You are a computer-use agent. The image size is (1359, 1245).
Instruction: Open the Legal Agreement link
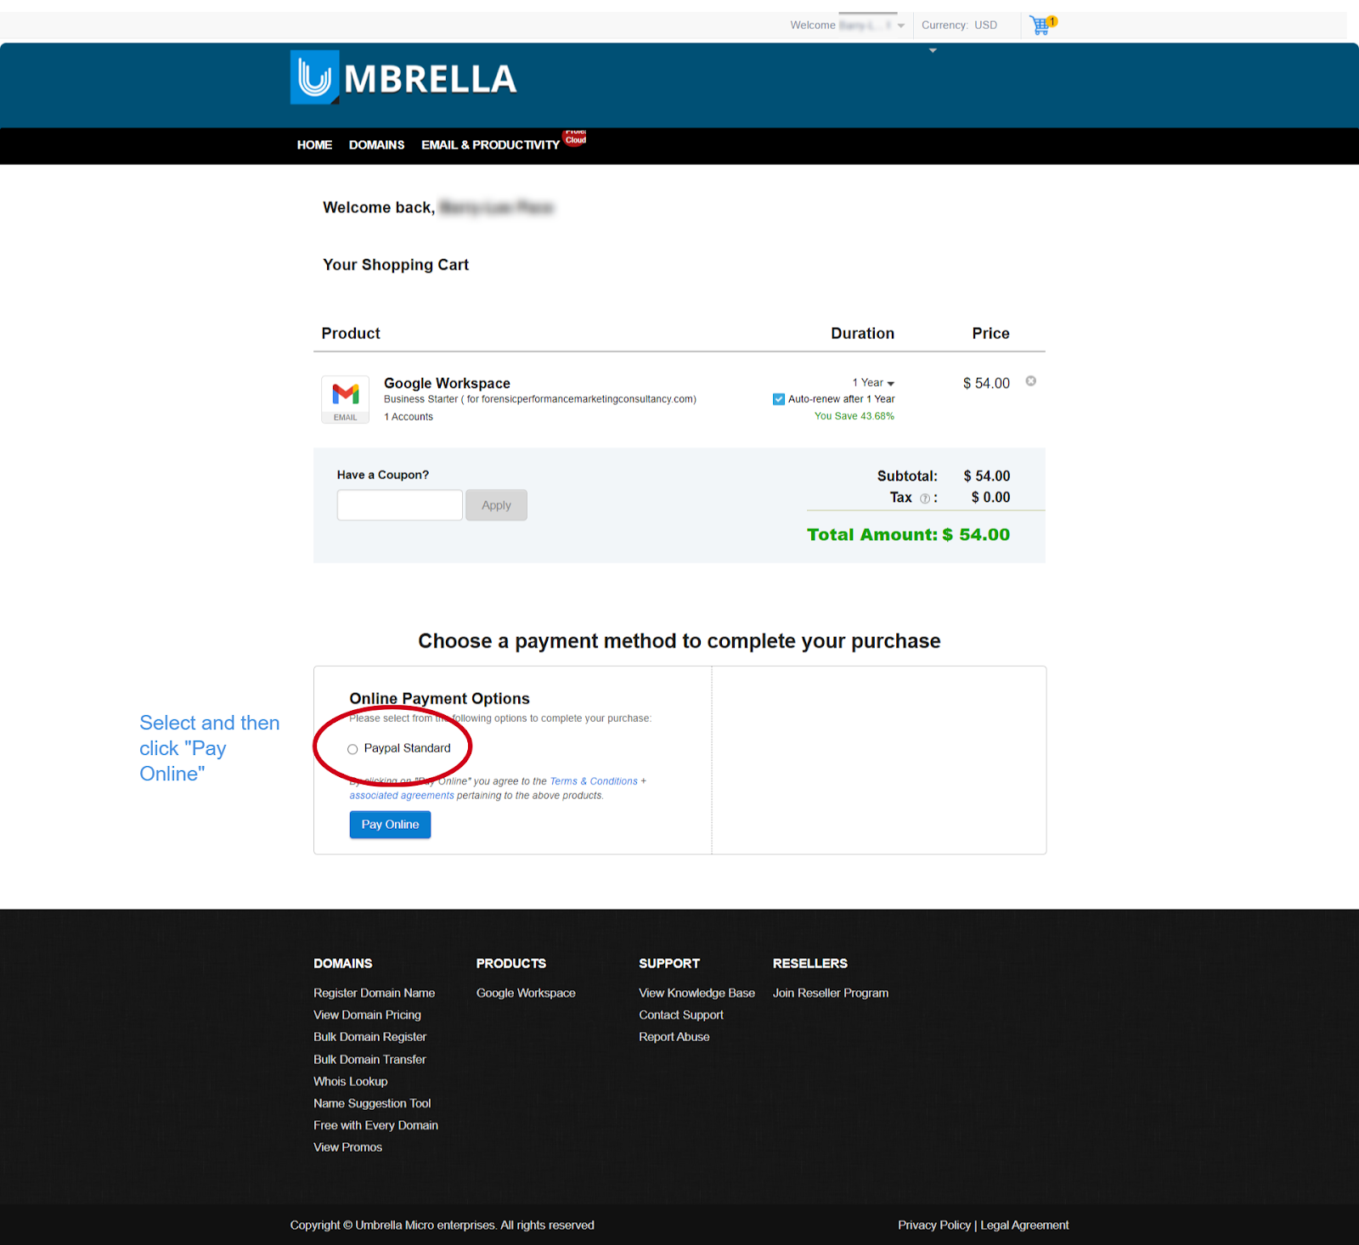tap(1024, 1225)
